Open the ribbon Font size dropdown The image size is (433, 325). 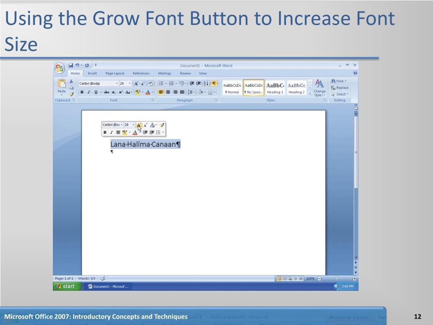point(130,83)
